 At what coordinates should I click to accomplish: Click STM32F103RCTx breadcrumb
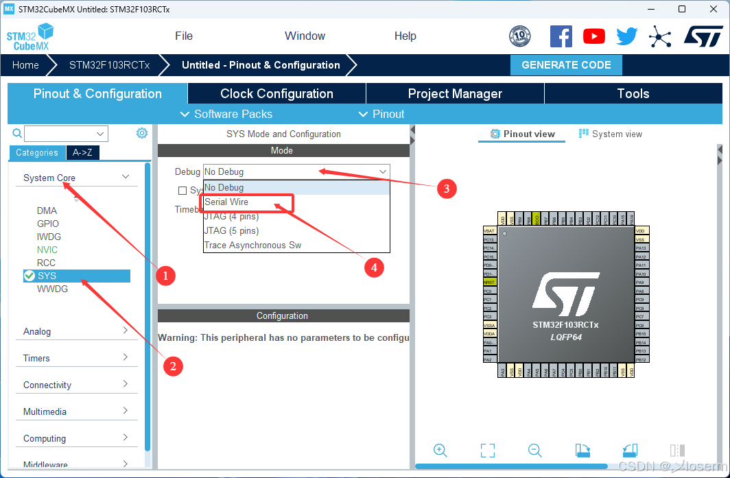click(109, 65)
